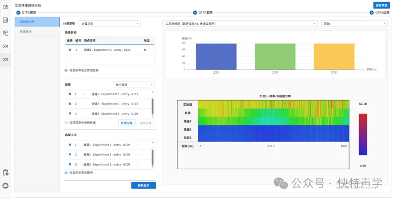This screenshot has height=199, width=395.
Task: Open the 原始 dropdown at top right
Action: click(x=354, y=24)
